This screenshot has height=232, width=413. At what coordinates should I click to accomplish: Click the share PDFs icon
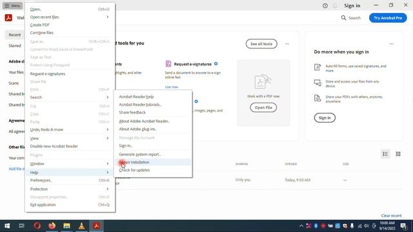click(x=317, y=98)
